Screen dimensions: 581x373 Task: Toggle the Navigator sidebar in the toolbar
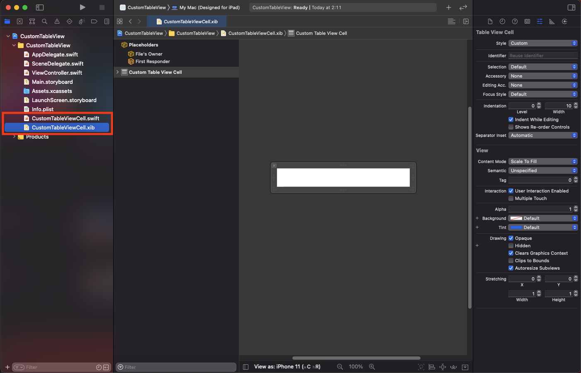tap(40, 7)
